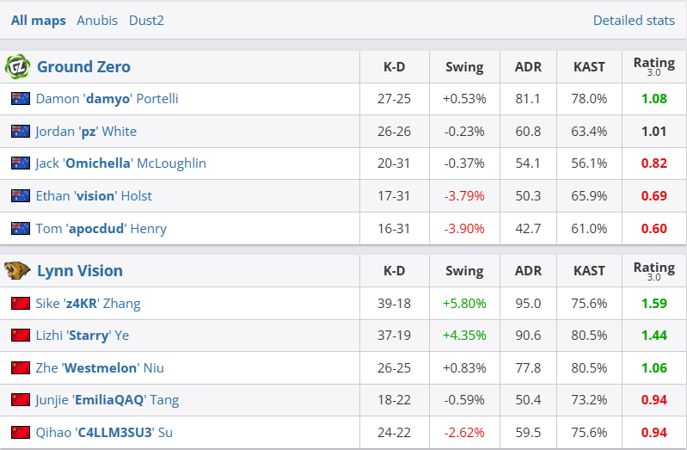This screenshot has height=450, width=687.
Task: Select the Dust2 map tab
Action: pos(146,20)
